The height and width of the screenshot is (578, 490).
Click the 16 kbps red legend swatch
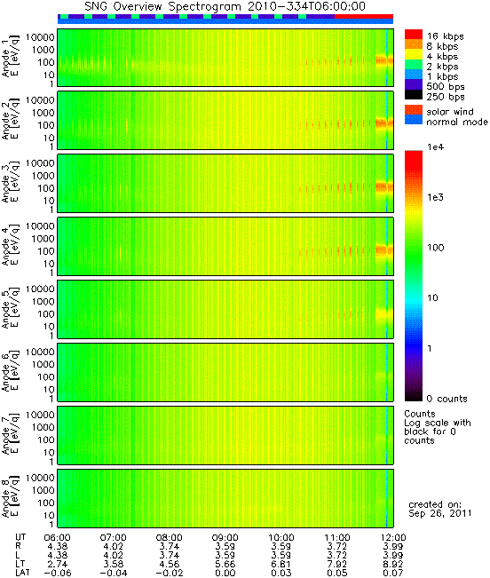[414, 34]
